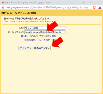
Task: Close the Brave popup window
Action: (99, 3)
